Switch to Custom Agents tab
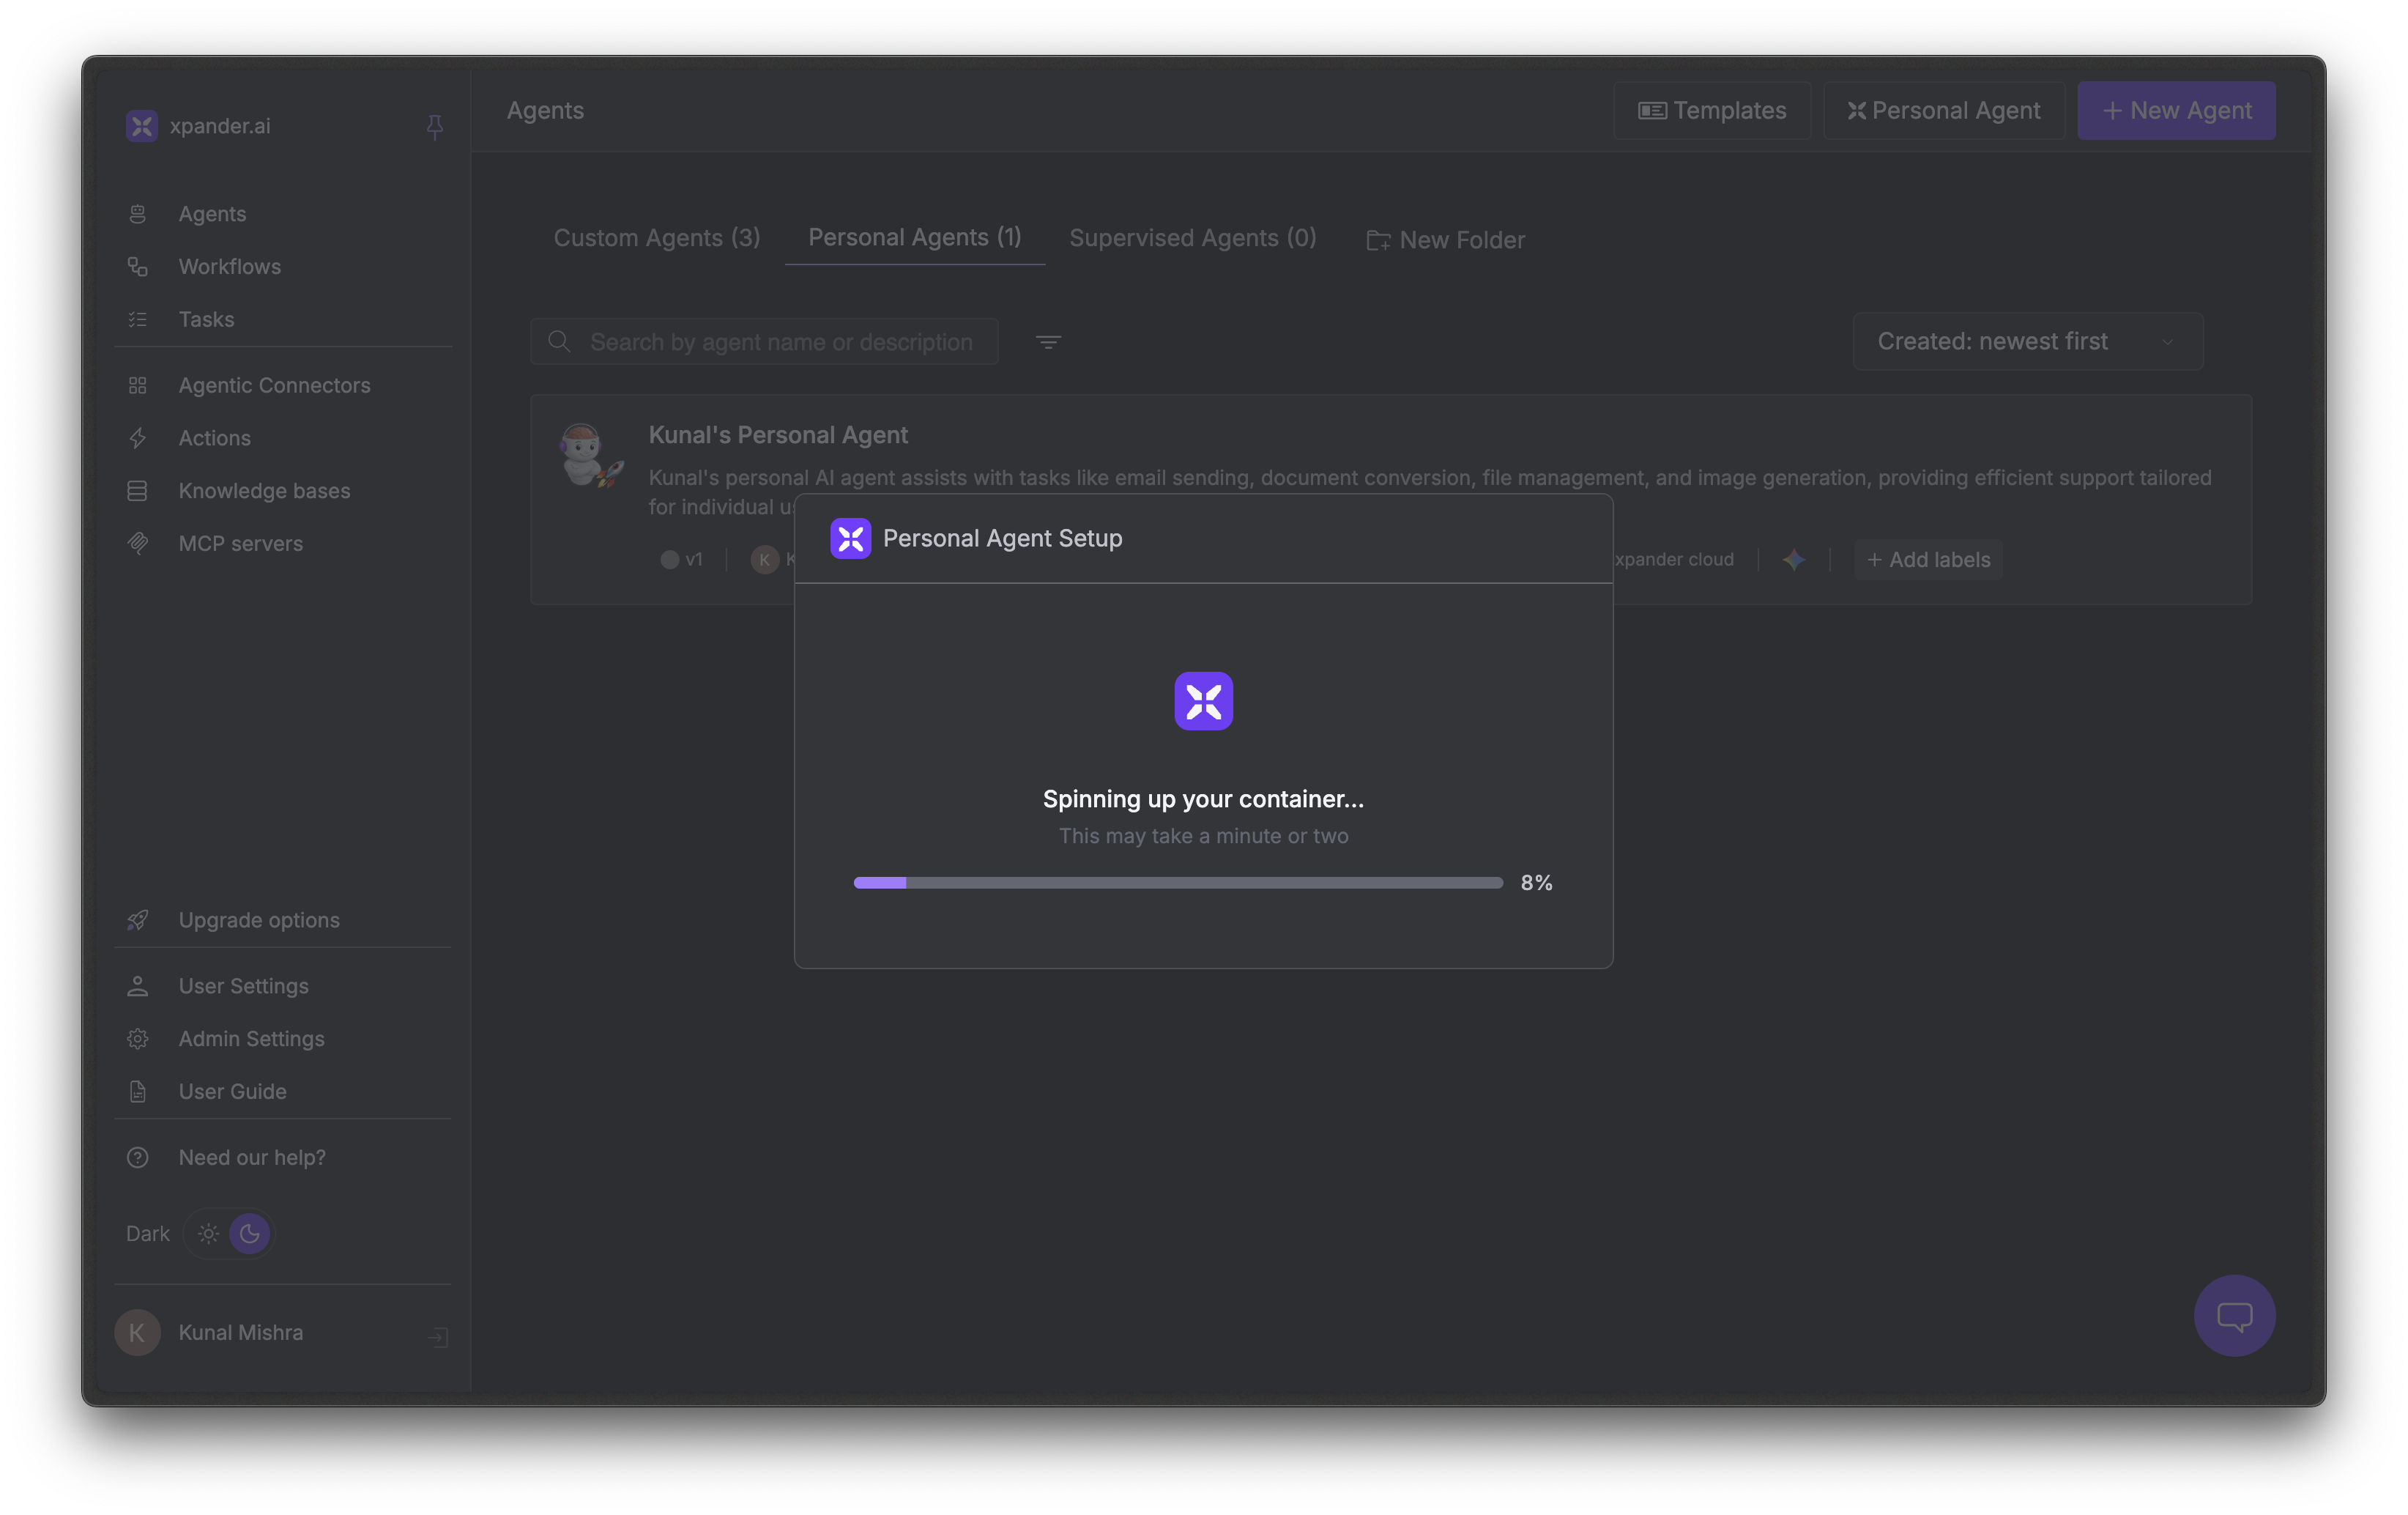The width and height of the screenshot is (2408, 1515). [657, 238]
